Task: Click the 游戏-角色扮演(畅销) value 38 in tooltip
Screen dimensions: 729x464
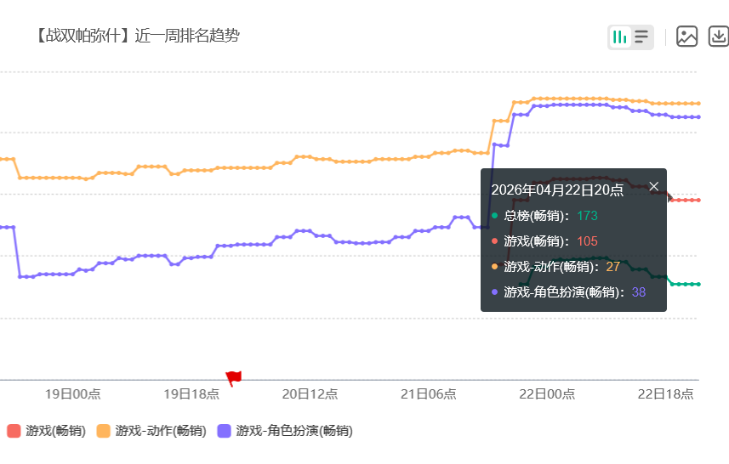Action: 638,292
